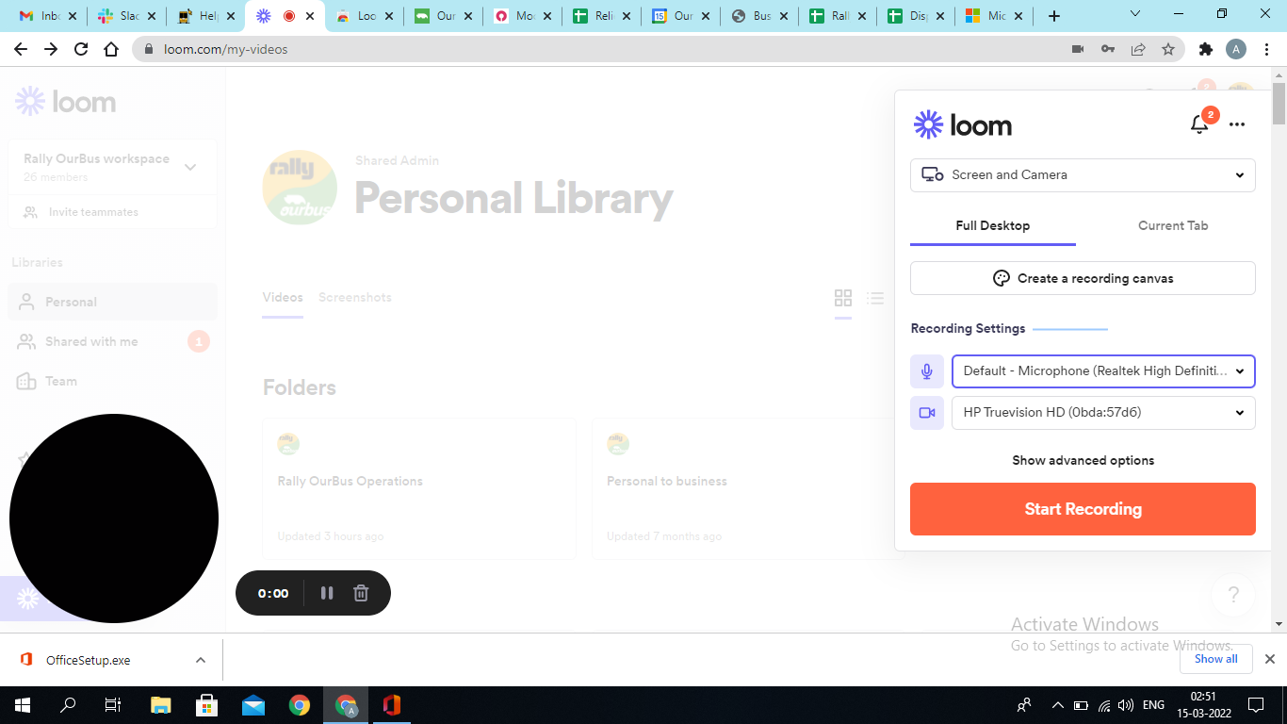Expand the Rally OurBus workspace switcher
1287x724 pixels.
(x=112, y=167)
